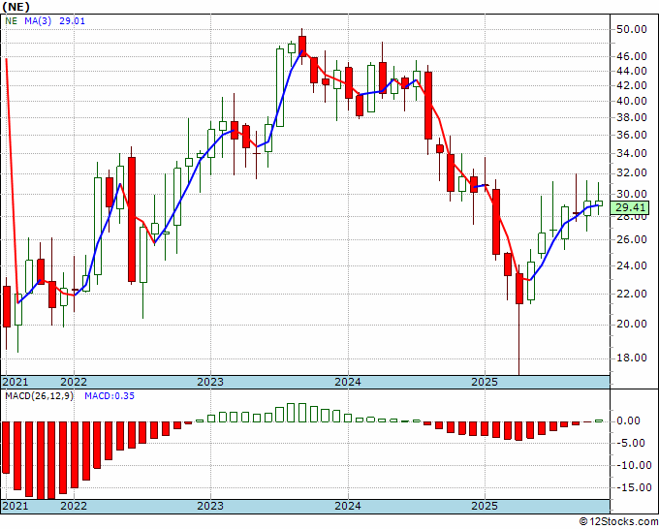This screenshot has height=529, width=659.
Task: Click 2022 on the MACD timeline
Action: 74,506
